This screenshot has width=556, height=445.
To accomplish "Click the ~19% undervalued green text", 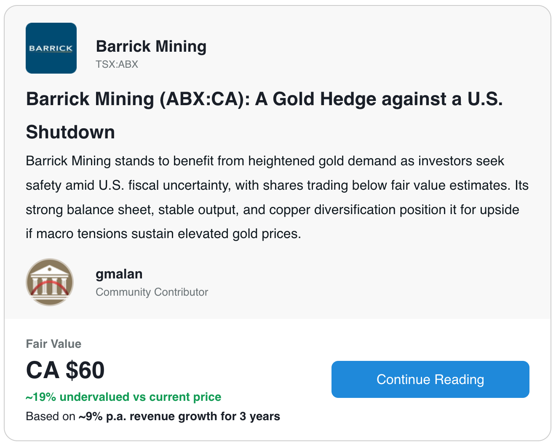I will click(x=123, y=397).
